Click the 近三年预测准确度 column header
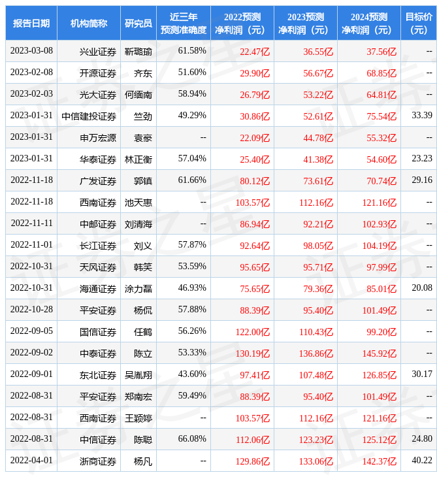Screen dimensions: 437x477 [x=183, y=23]
